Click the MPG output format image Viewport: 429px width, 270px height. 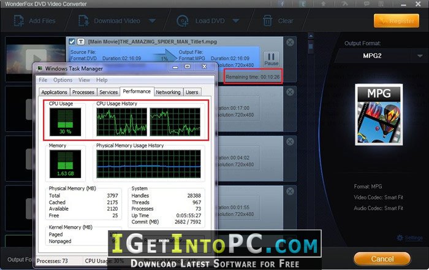(379, 115)
